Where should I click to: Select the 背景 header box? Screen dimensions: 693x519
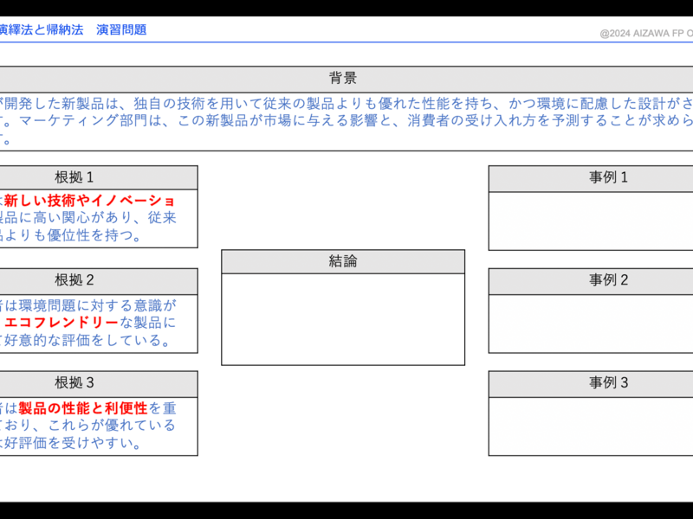tap(343, 79)
